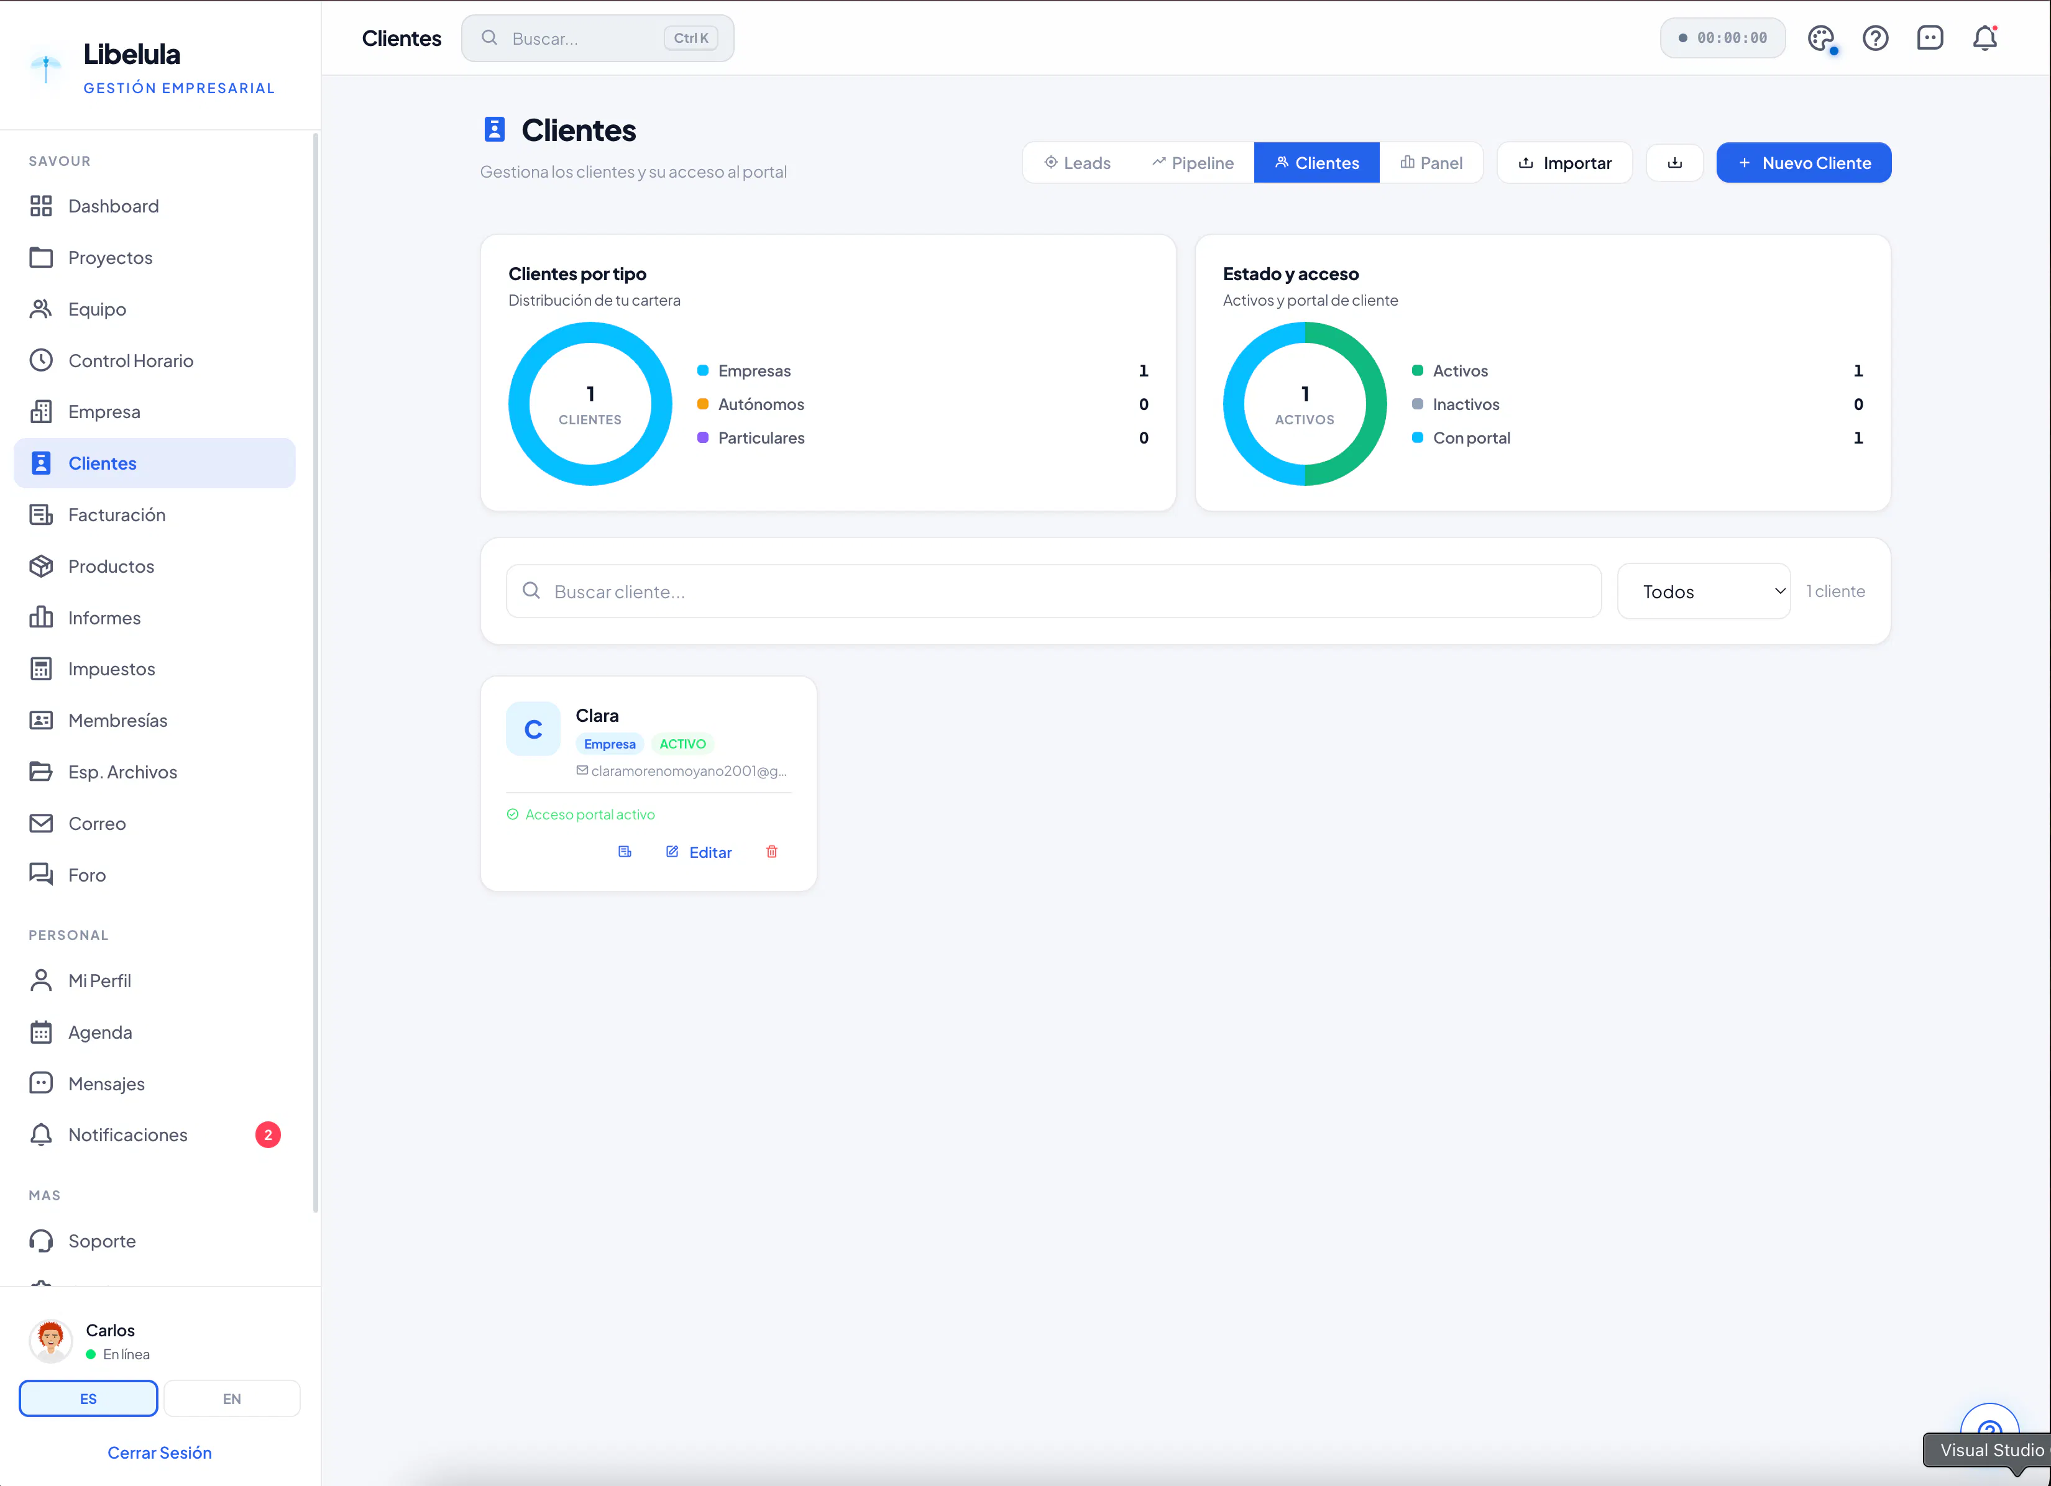Click the ACTIVO badge on Clara's card
Screen dimensions: 2051x1486
pyautogui.click(x=683, y=744)
